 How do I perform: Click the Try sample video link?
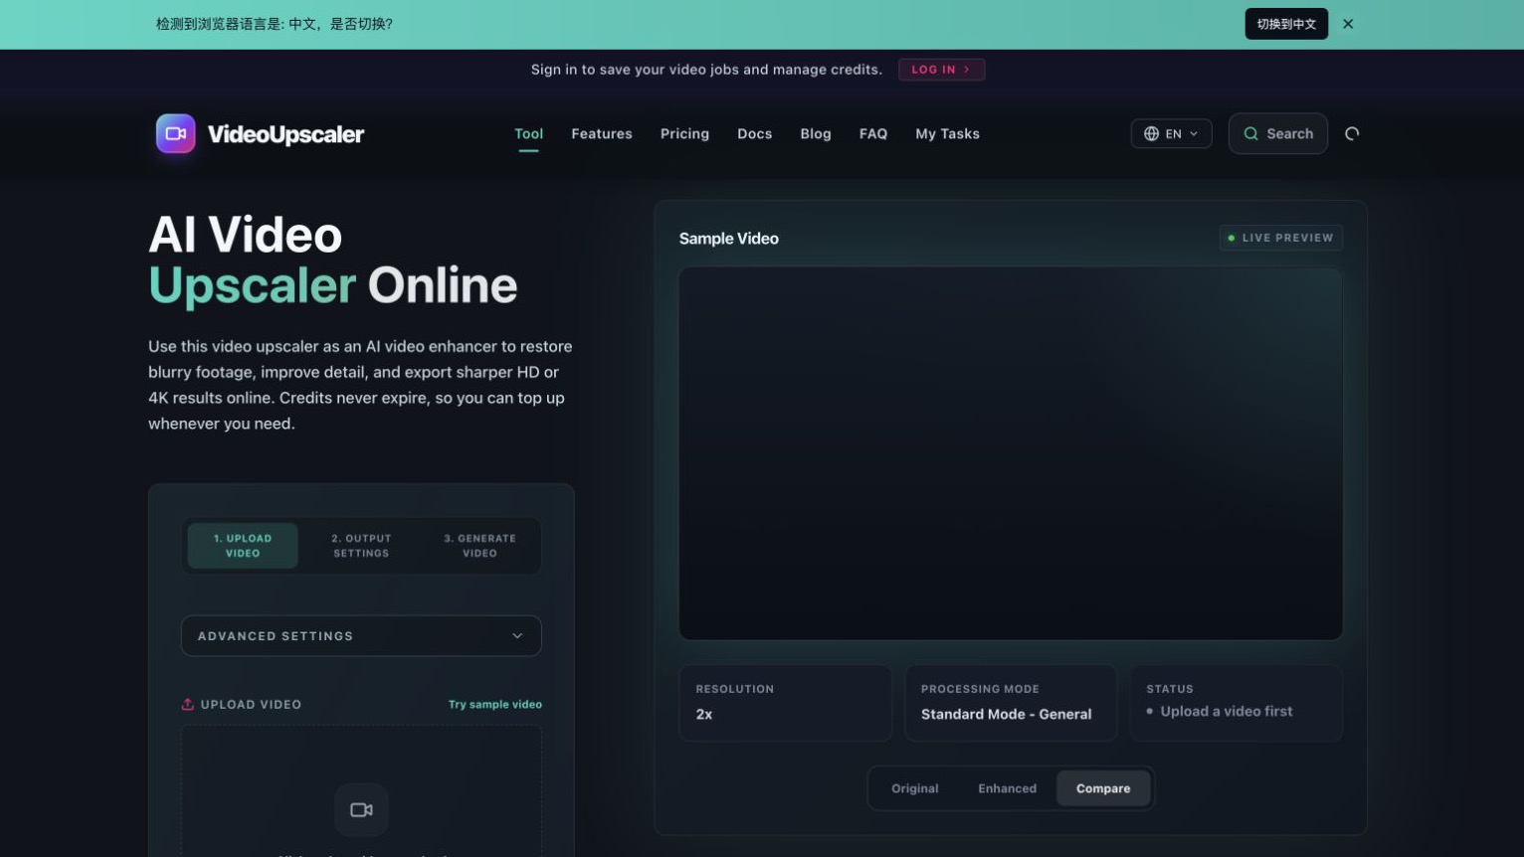494,704
